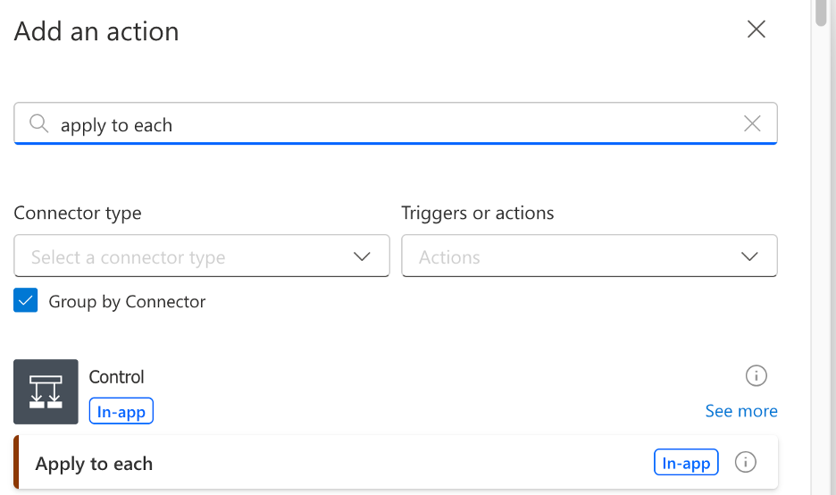Screen dimensions: 836x495
Task: Click the Triggers or actions label
Action: (x=478, y=213)
